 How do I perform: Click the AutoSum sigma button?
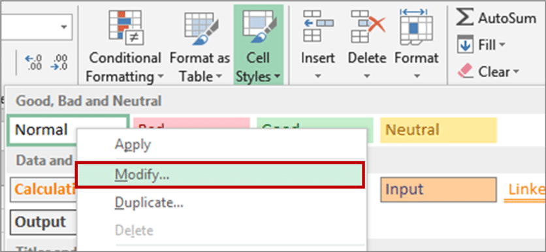(x=496, y=18)
